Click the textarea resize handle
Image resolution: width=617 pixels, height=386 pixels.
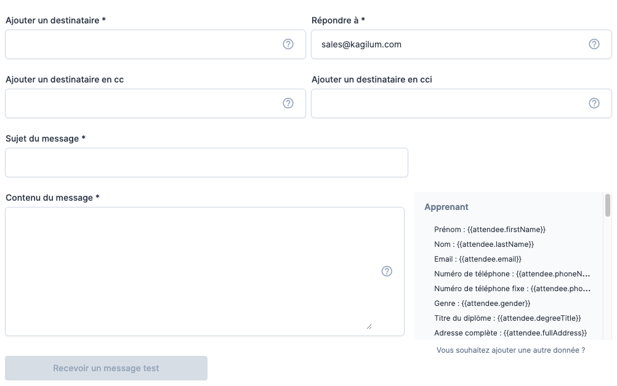point(369,326)
